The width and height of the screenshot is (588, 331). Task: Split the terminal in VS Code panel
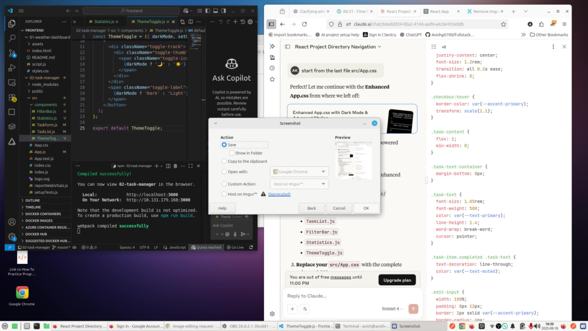168,166
